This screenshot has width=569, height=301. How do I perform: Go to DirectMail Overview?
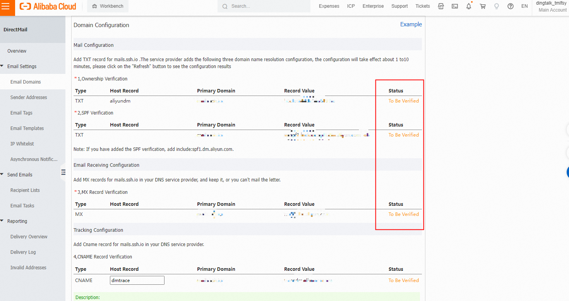[17, 51]
